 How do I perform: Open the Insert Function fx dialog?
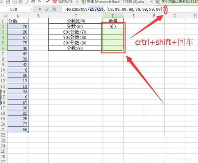(54, 9)
